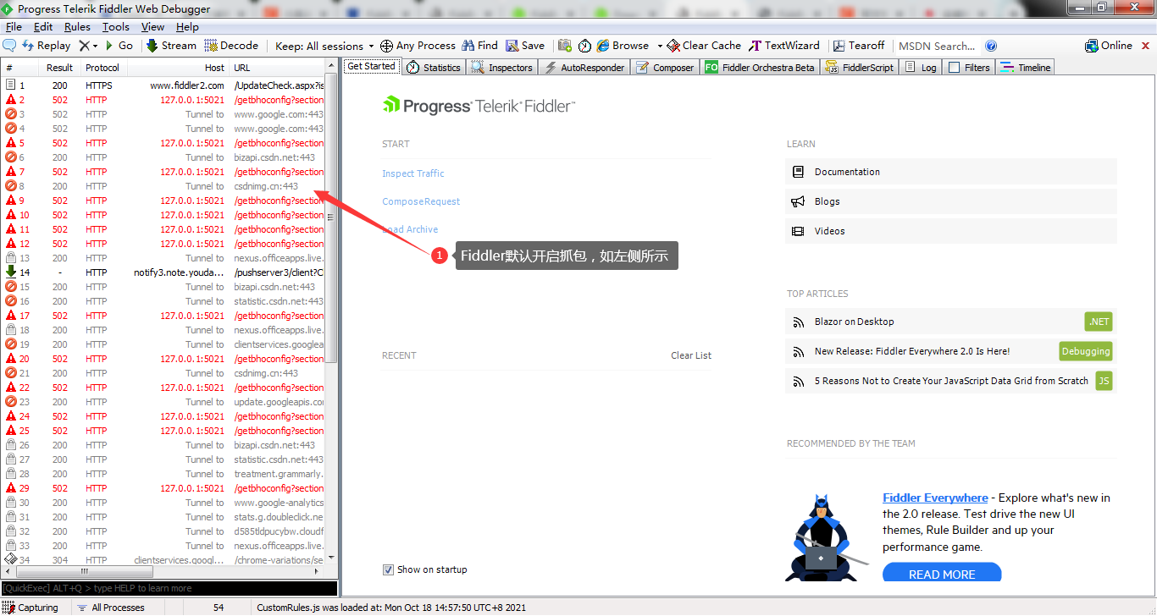Open Find sessions tool

(479, 46)
